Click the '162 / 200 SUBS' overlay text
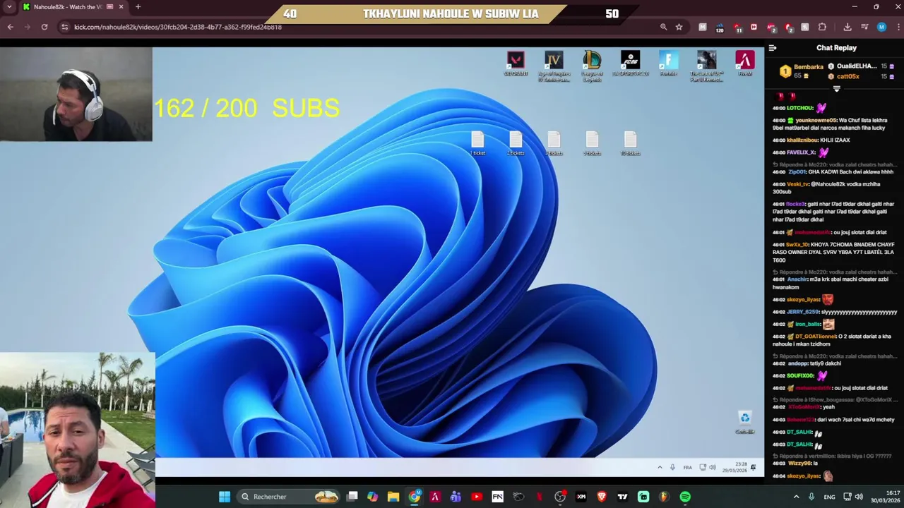Viewport: 904px width, 508px height. (246, 108)
